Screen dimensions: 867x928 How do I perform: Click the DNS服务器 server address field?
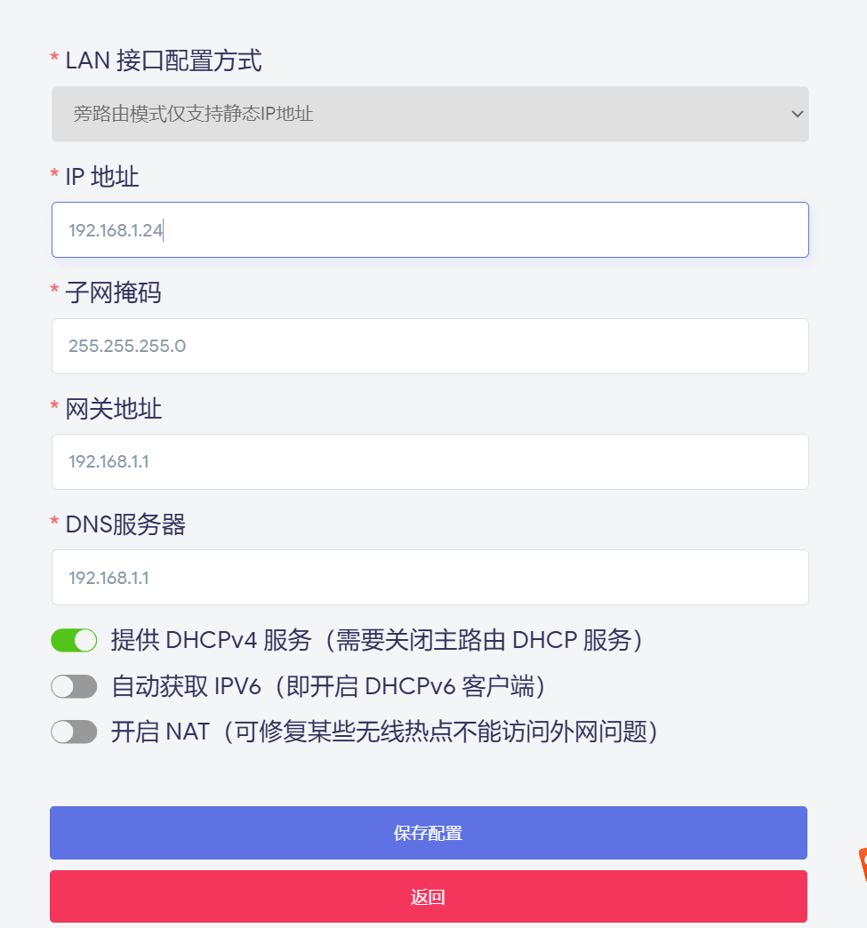coord(429,577)
